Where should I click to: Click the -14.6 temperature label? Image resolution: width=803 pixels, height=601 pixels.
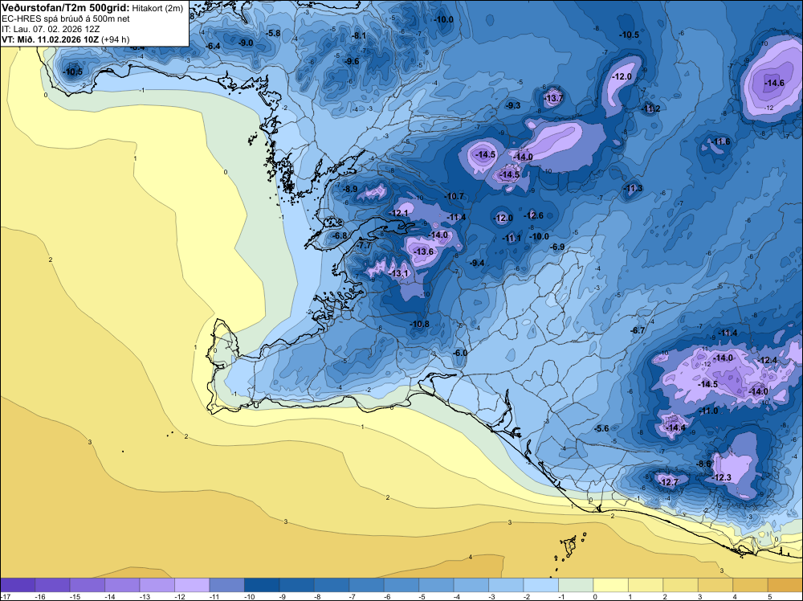point(774,83)
